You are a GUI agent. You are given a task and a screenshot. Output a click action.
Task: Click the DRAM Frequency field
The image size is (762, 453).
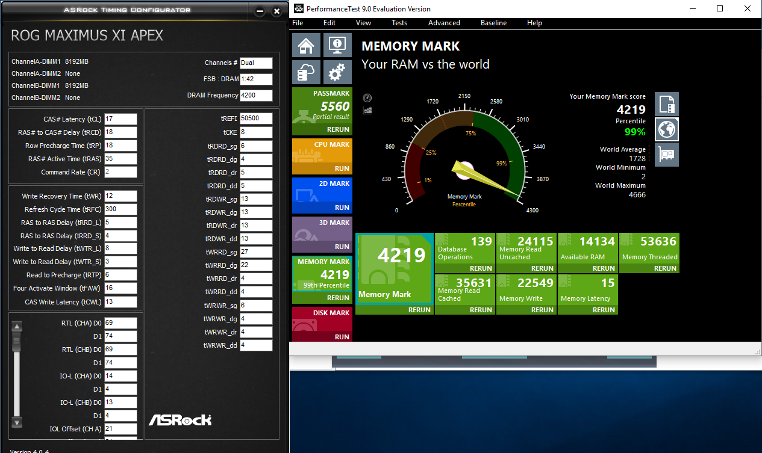tap(256, 95)
